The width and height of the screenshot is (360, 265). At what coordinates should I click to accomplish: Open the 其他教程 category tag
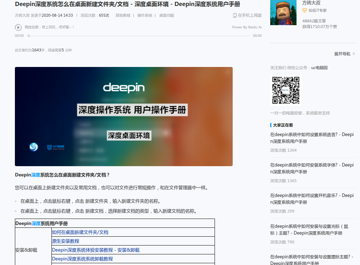pos(123,15)
